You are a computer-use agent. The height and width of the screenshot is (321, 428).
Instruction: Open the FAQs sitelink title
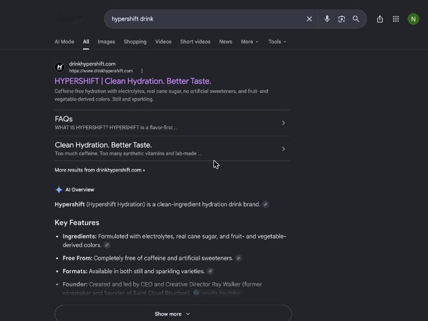pos(64,119)
